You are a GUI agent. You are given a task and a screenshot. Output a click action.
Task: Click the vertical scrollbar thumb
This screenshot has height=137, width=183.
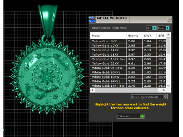[x=169, y=45]
